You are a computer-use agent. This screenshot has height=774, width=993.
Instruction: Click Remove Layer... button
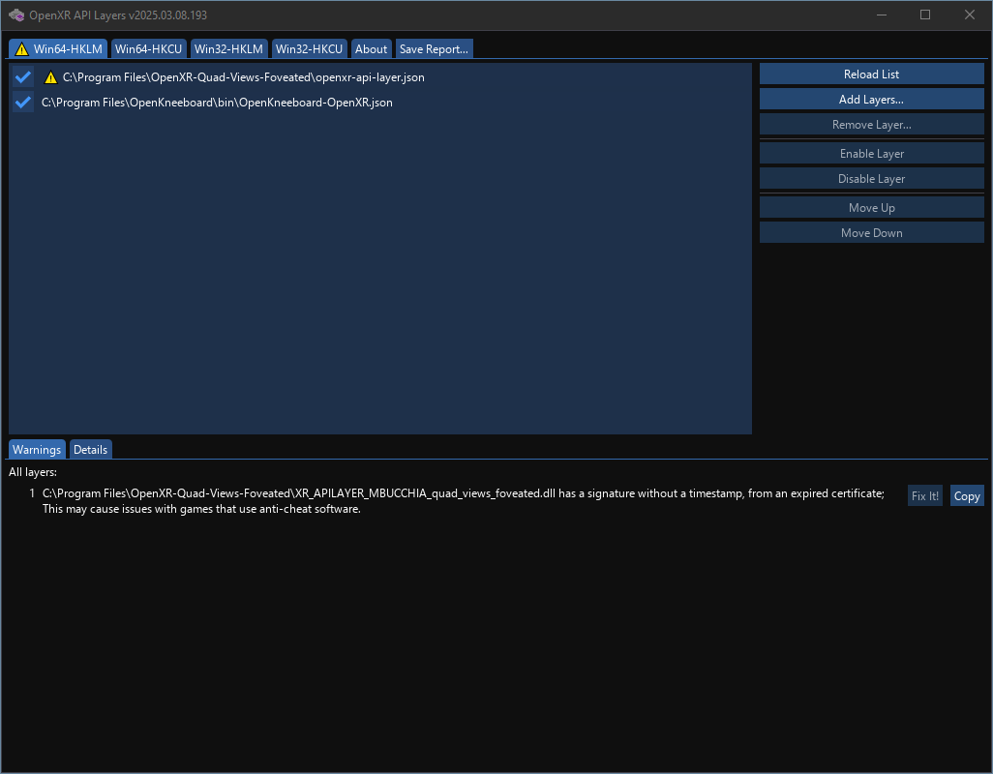click(871, 125)
